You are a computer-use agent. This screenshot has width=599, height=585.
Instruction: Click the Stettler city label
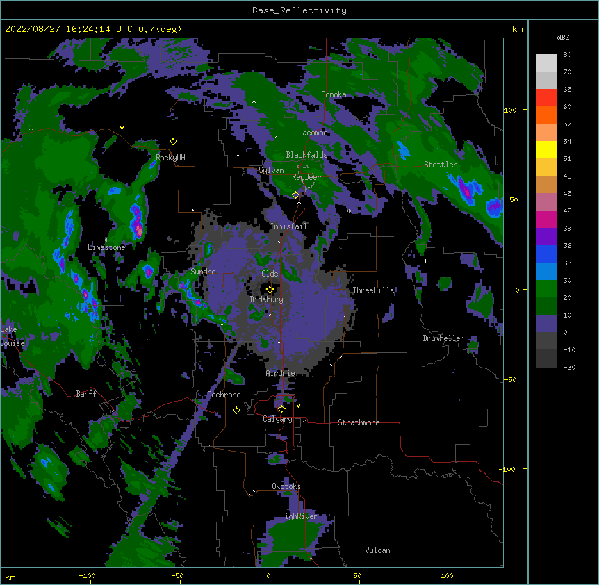coord(441,165)
